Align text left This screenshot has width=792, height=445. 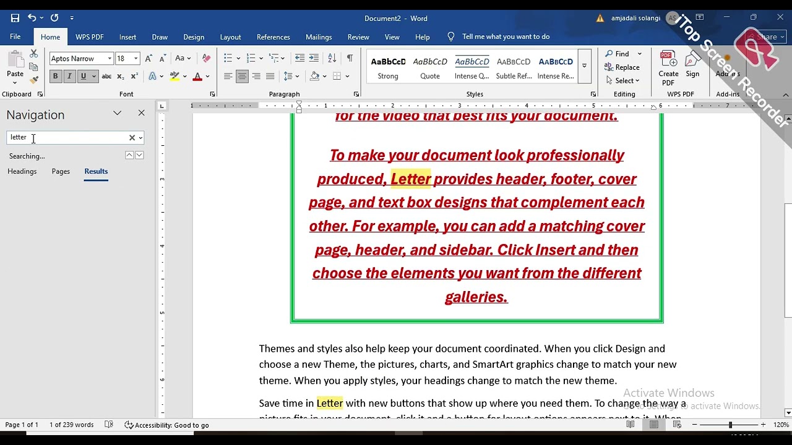point(228,77)
